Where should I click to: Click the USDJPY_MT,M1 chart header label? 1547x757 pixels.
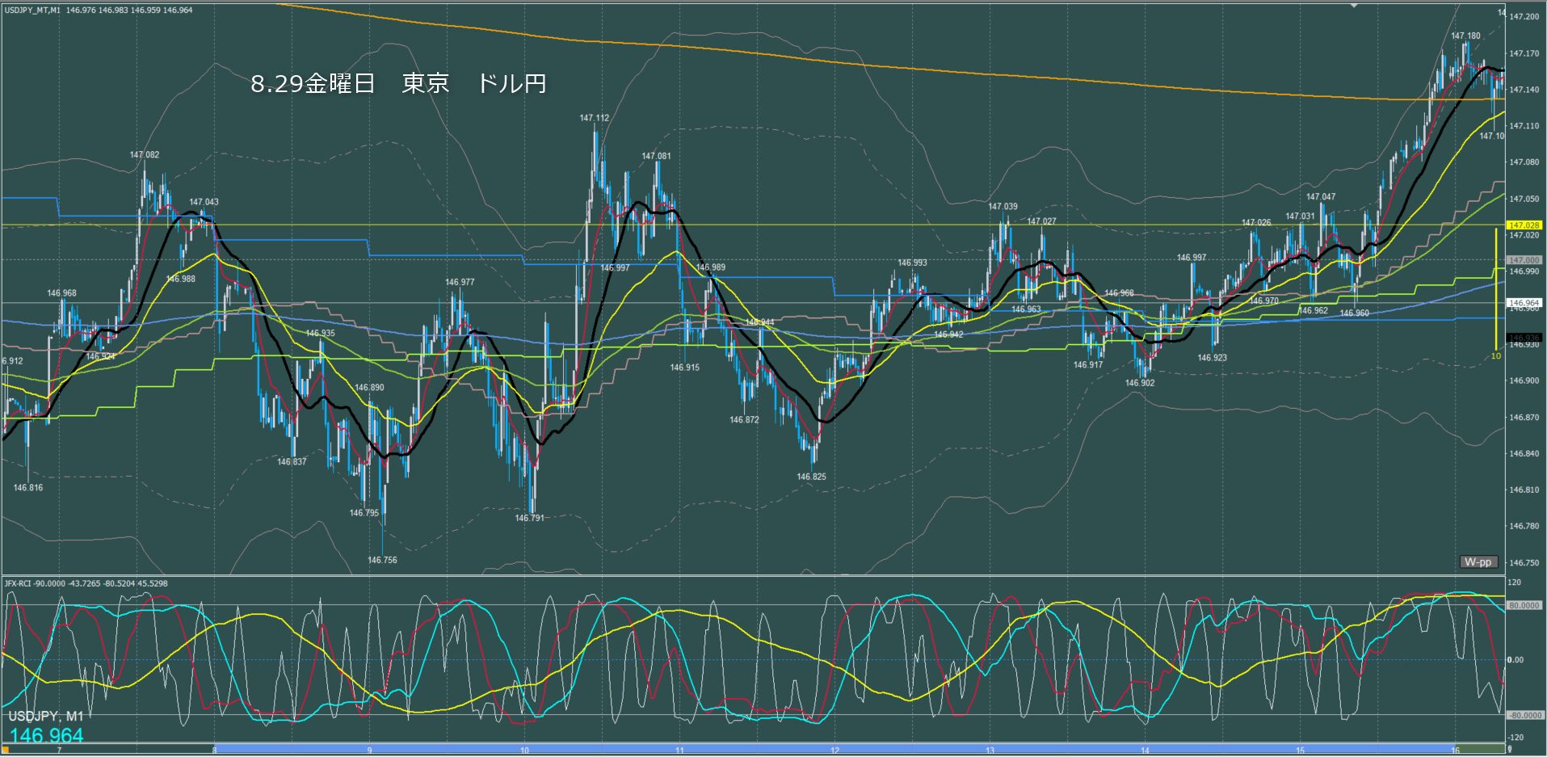tap(32, 11)
